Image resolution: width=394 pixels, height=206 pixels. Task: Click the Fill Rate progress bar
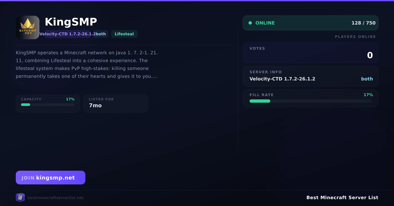coord(311,101)
